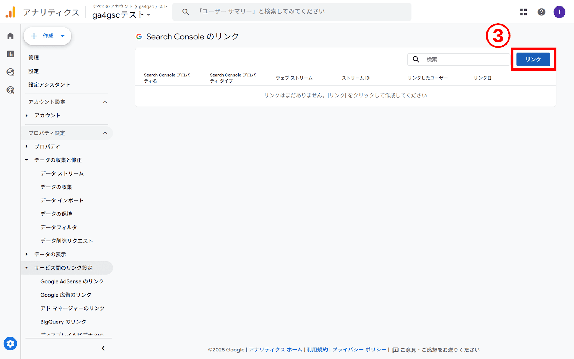Open the 利用規約 footer link

317,349
